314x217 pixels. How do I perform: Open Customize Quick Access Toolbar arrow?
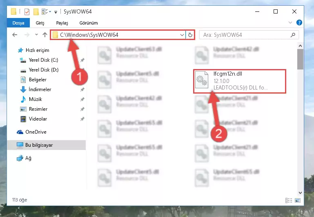click(56, 12)
